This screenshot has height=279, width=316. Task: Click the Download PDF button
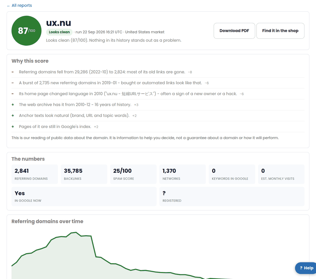point(234,31)
